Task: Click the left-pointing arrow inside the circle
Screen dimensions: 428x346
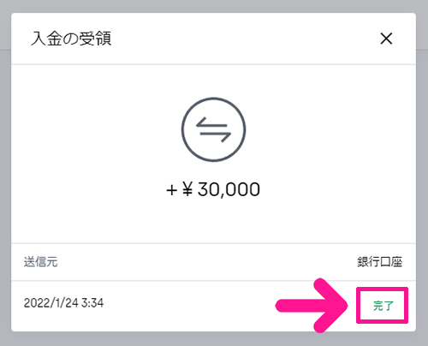Action: tap(211, 122)
